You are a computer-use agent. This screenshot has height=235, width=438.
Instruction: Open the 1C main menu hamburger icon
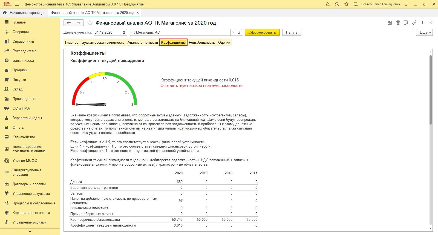pos(17,4)
